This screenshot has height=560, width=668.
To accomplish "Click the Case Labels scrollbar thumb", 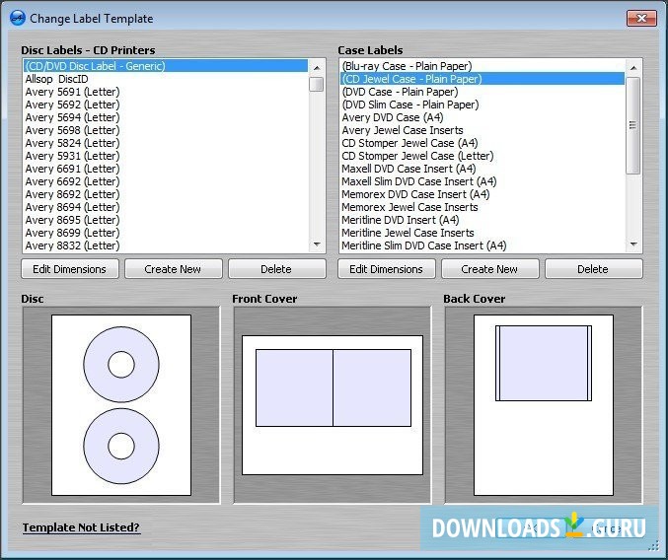I will point(633,125).
